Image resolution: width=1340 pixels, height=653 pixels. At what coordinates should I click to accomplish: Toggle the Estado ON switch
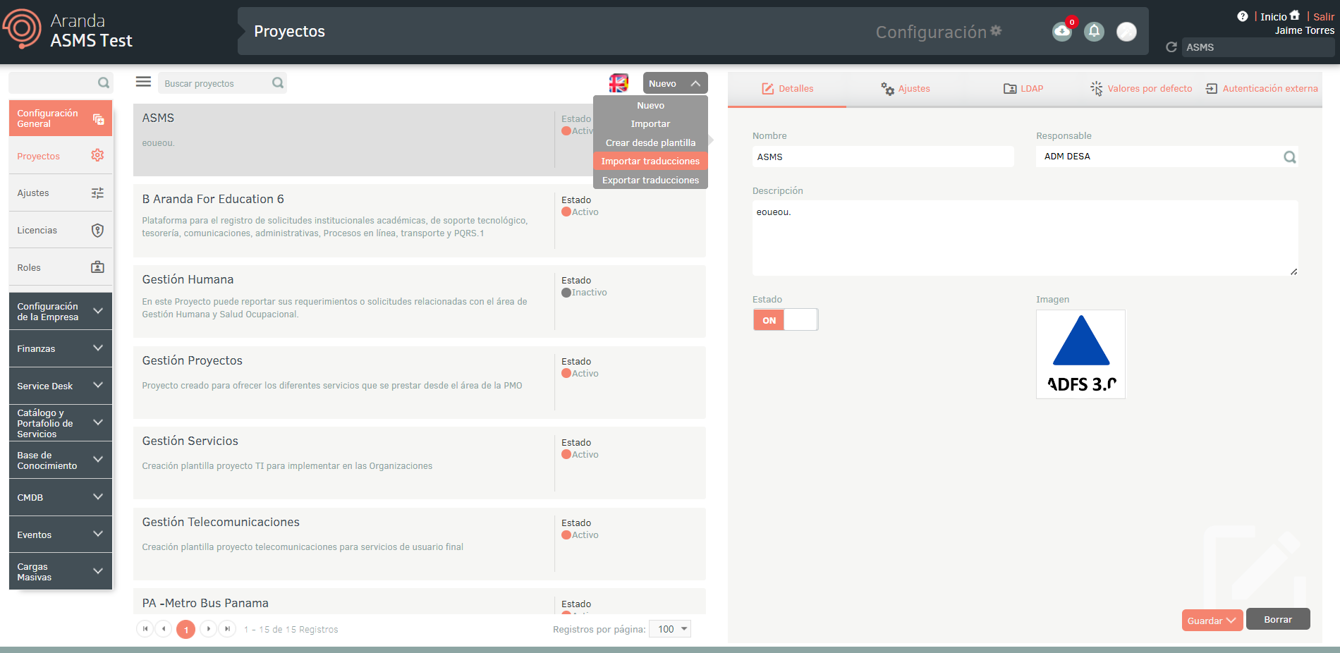[785, 320]
